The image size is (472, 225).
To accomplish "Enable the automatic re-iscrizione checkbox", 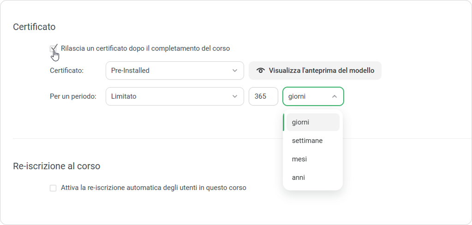I will pyautogui.click(x=53, y=188).
